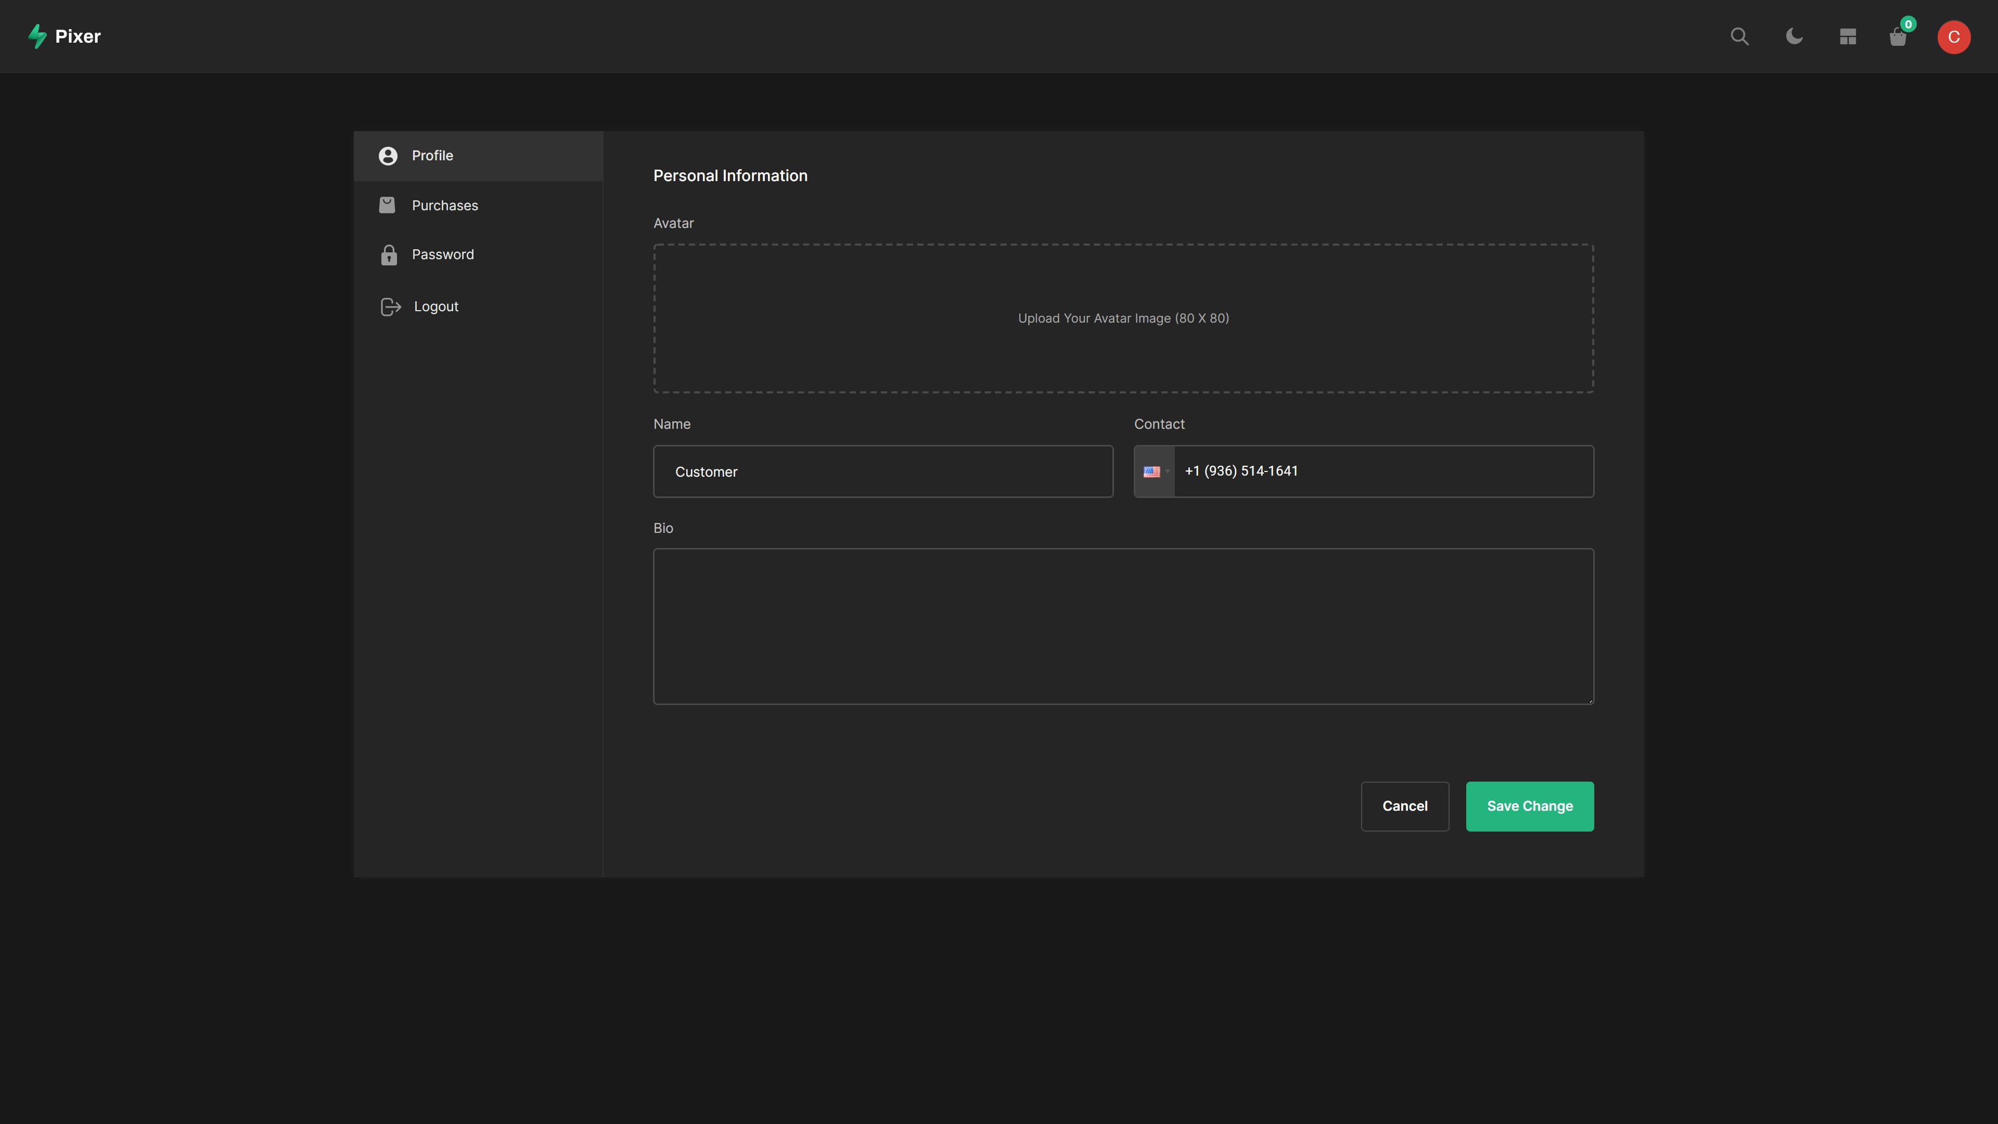Viewport: 1998px width, 1124px height.
Task: Click inside the Bio text area
Action: coord(1122,626)
